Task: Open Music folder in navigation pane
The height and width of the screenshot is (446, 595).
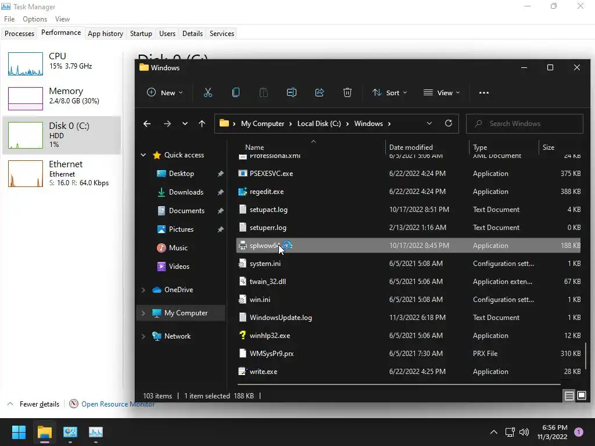Action: (178, 247)
